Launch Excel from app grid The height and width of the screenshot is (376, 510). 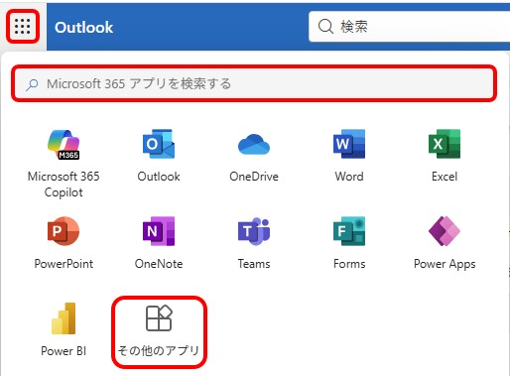click(x=445, y=144)
